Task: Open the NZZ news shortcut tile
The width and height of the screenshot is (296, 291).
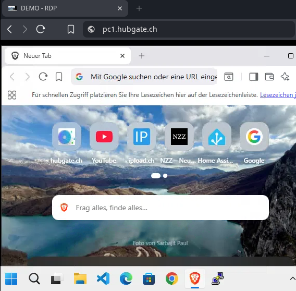Action: click(179, 137)
